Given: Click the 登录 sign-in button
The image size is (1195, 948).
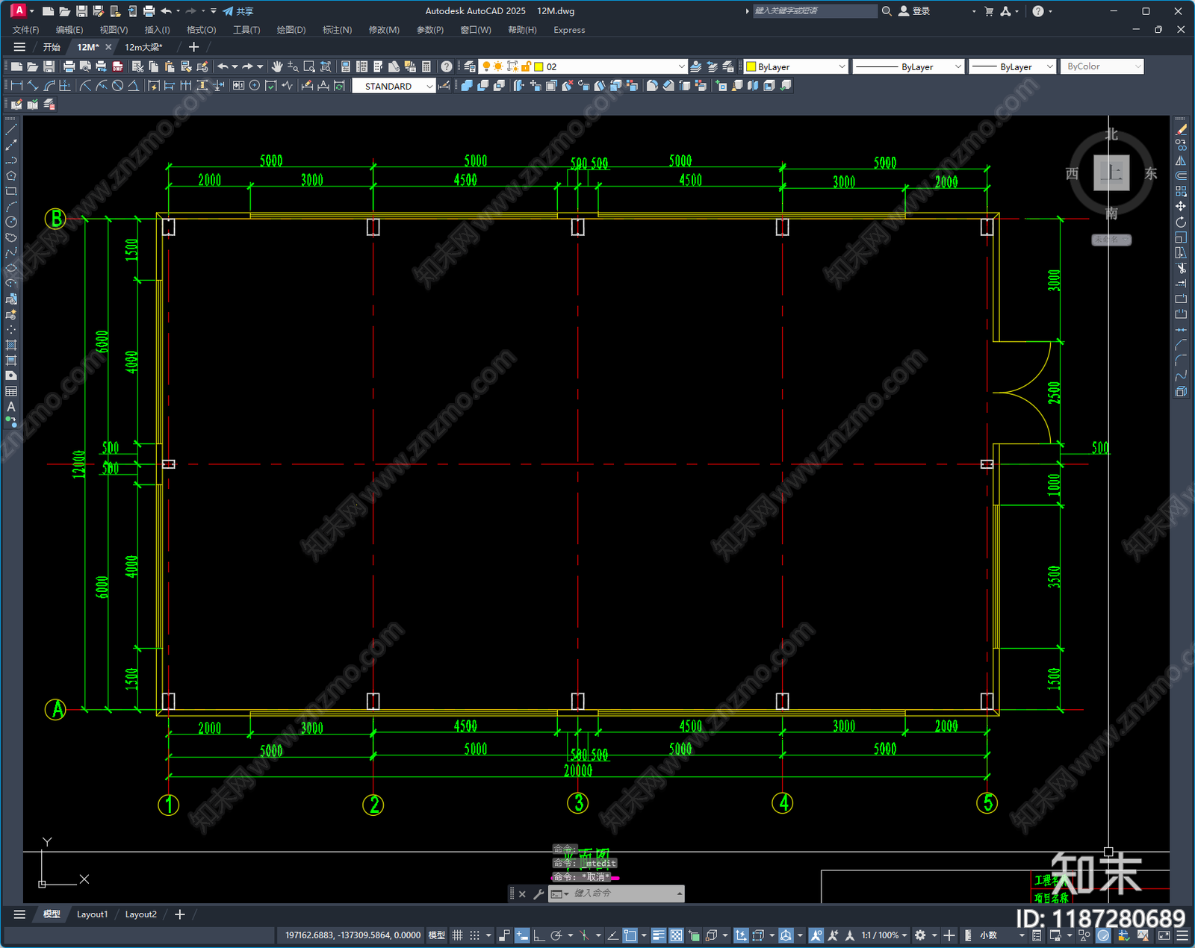Looking at the screenshot, I should point(914,11).
